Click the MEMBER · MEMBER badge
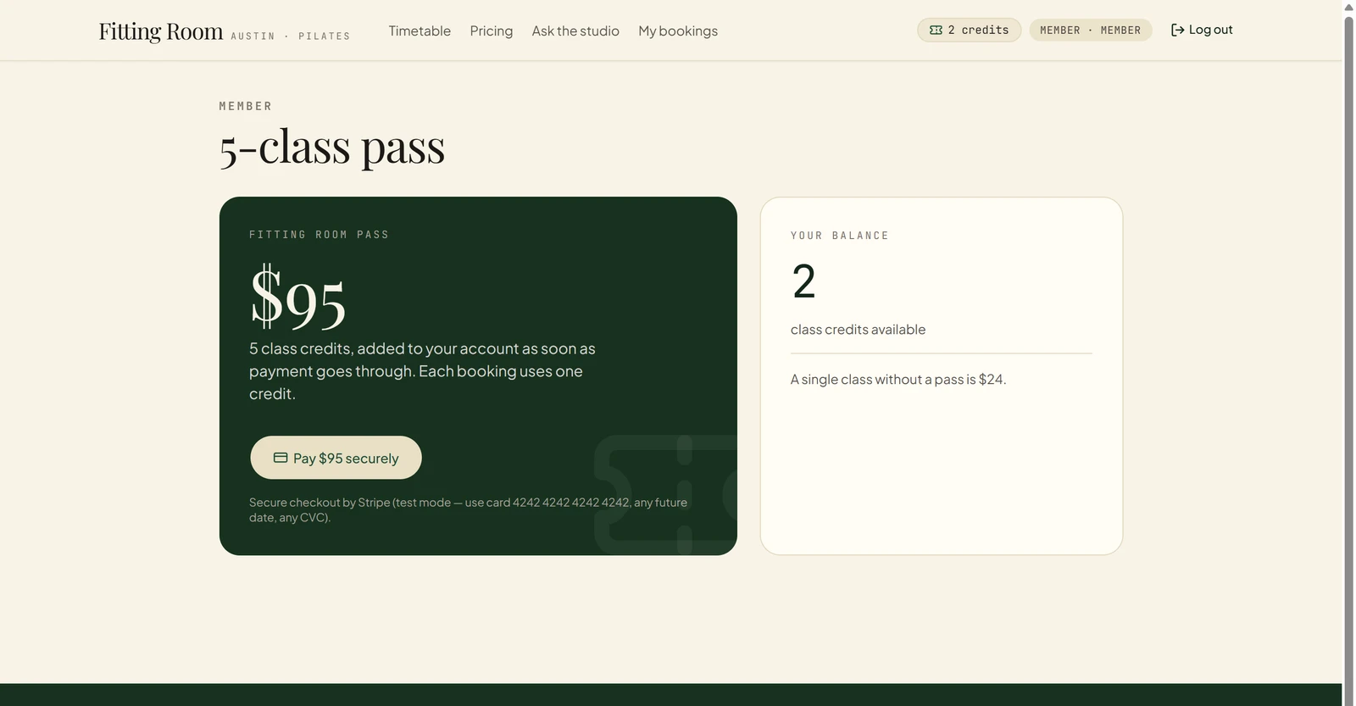1356x706 pixels. click(1091, 31)
